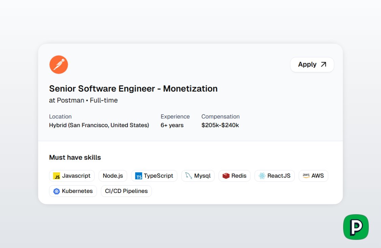Select the ReactJS skill tag

(274, 176)
